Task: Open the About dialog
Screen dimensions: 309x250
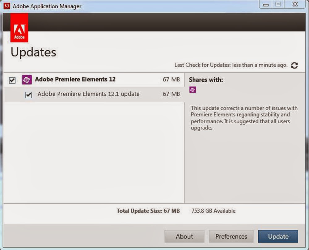Action: 184,236
